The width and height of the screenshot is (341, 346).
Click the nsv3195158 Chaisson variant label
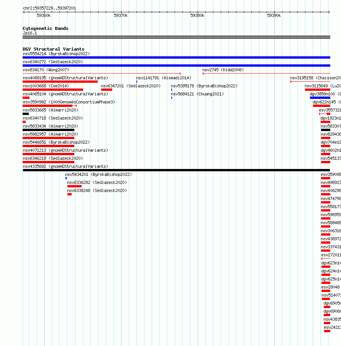point(315,78)
